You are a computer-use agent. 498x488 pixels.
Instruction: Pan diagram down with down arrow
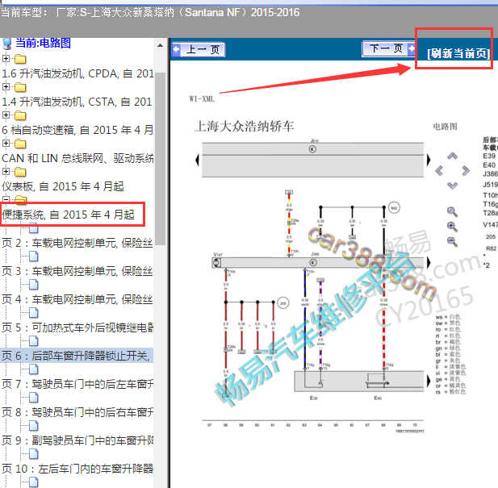(452, 186)
